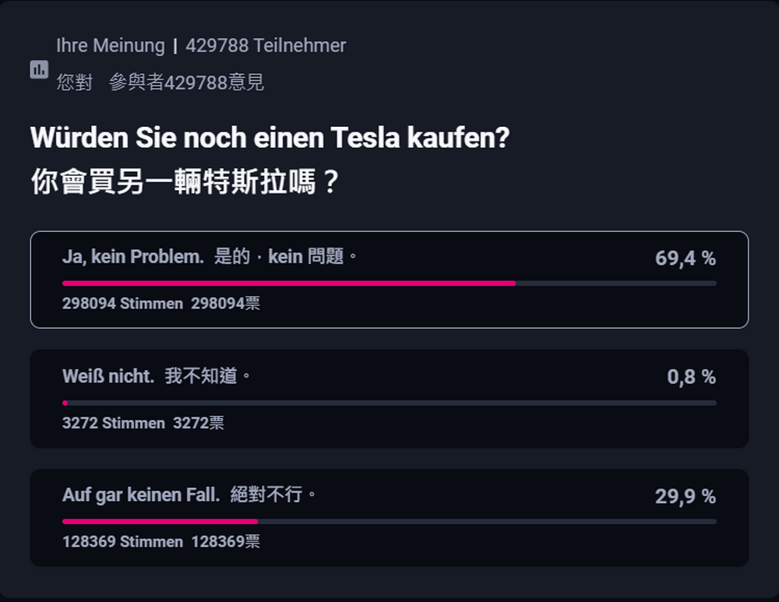
Task: Click the pink progress bar under "Ja, kein Problem."
Action: [x=289, y=283]
